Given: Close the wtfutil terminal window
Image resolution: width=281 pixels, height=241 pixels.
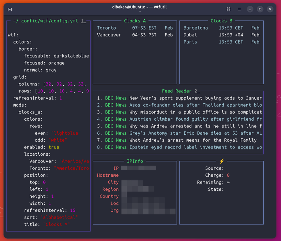Looking at the screenshot, I should click(270, 9).
